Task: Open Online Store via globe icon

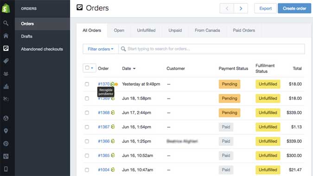Action: click(6, 118)
